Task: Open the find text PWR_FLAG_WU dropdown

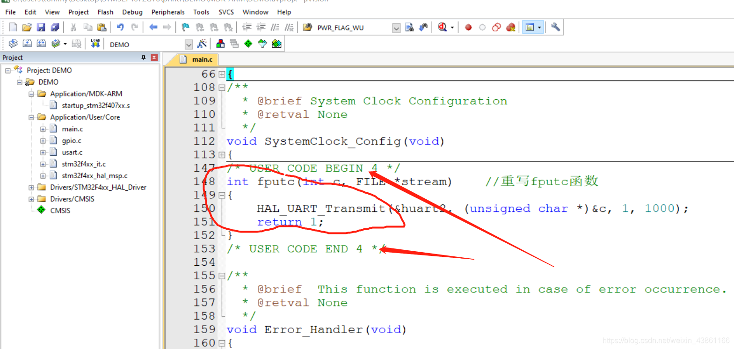Action: [x=396, y=28]
